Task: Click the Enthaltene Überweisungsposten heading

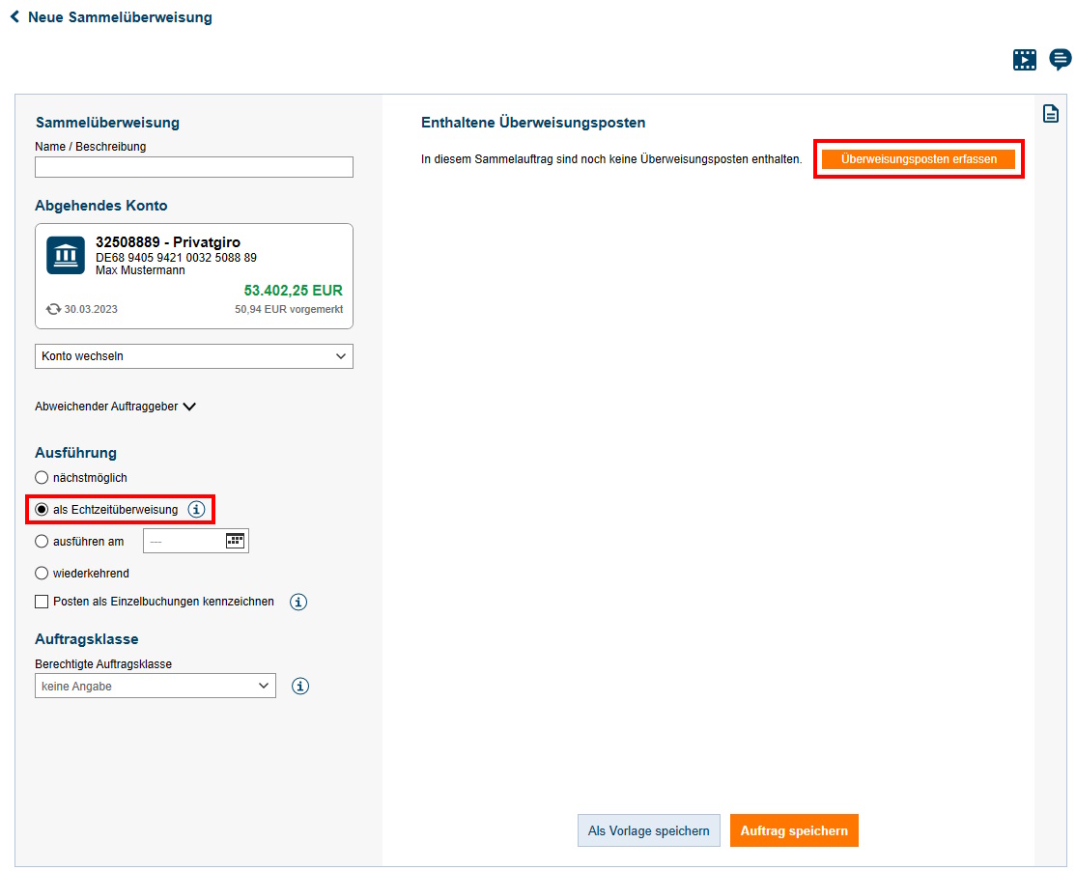Action: tap(533, 123)
